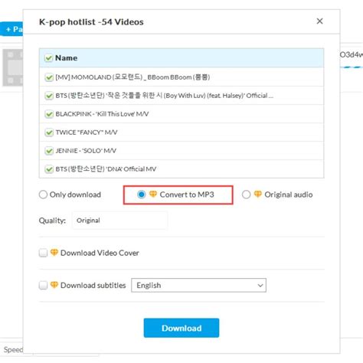Click the premium icon beside Download subtitles
Image resolution: width=363 pixels, height=363 pixels.
click(x=54, y=285)
